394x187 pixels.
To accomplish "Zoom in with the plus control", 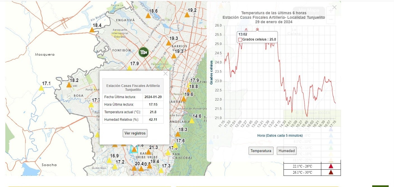I will point(331,11).
